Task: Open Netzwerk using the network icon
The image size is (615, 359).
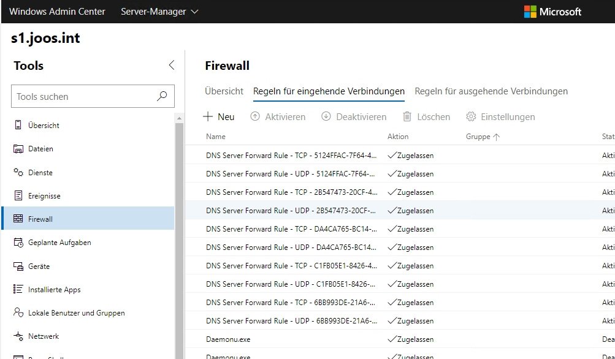Action: (x=20, y=336)
